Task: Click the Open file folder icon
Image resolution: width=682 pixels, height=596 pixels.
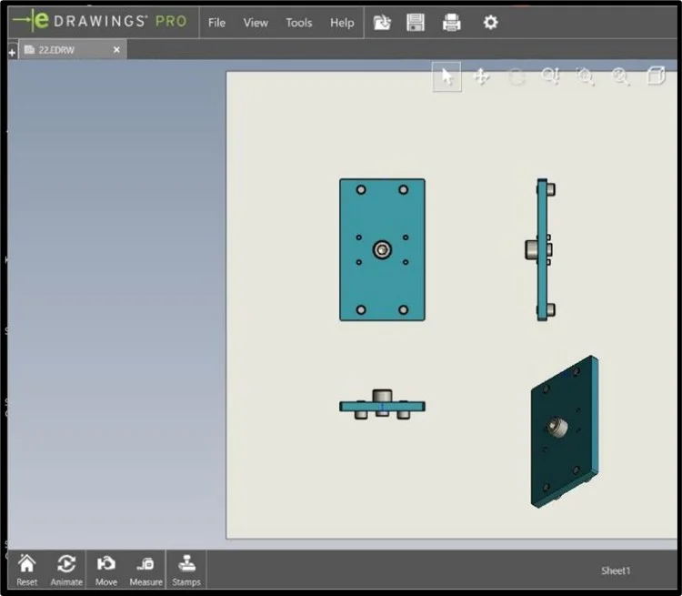Action: [382, 22]
